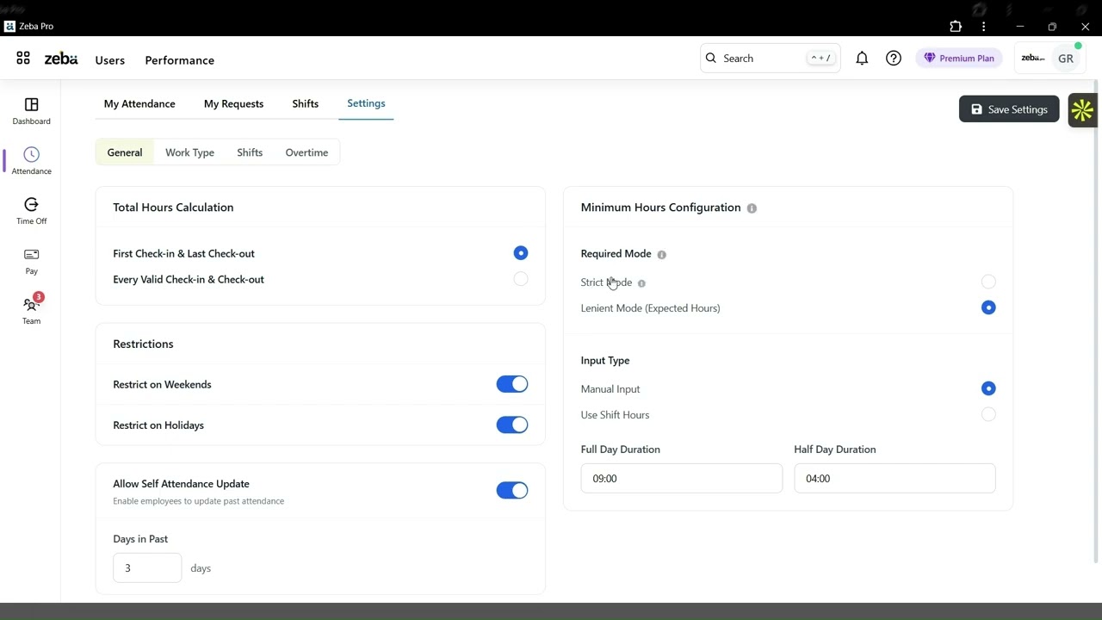Switch to the Settings tab

pos(366,103)
